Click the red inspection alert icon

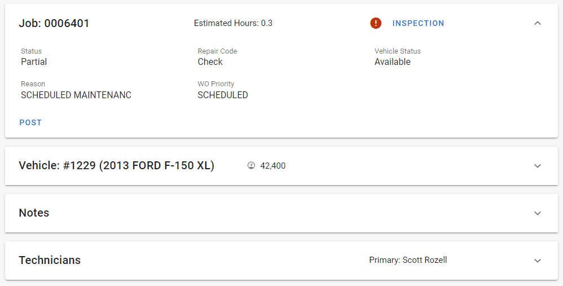[x=376, y=23]
